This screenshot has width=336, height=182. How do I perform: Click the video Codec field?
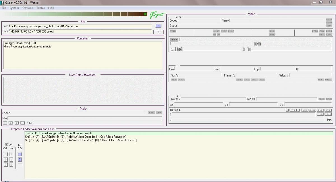199,20
